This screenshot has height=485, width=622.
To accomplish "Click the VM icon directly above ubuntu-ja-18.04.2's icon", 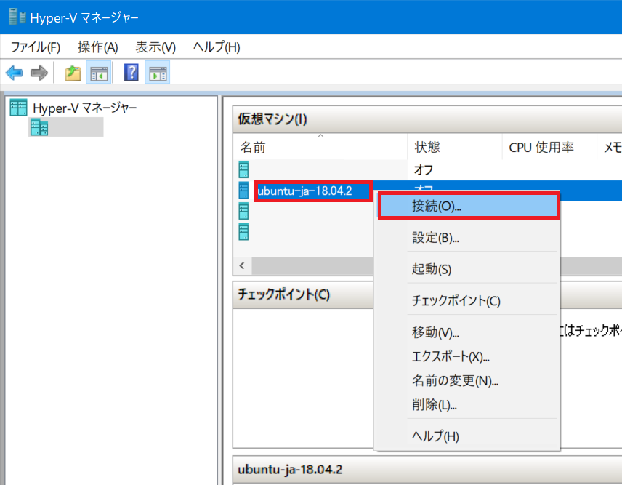I will pos(243,169).
